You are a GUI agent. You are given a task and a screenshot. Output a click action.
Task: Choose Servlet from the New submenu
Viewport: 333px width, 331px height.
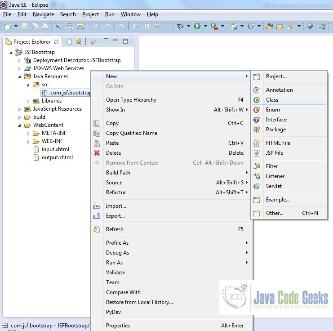[x=289, y=186]
